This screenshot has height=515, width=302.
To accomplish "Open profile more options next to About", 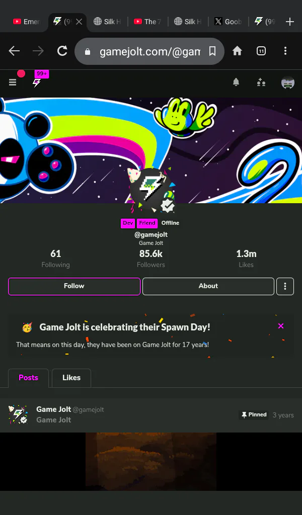I will (x=285, y=286).
